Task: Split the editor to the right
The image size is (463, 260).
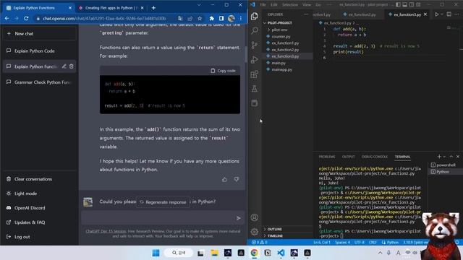Action: tap(449, 14)
